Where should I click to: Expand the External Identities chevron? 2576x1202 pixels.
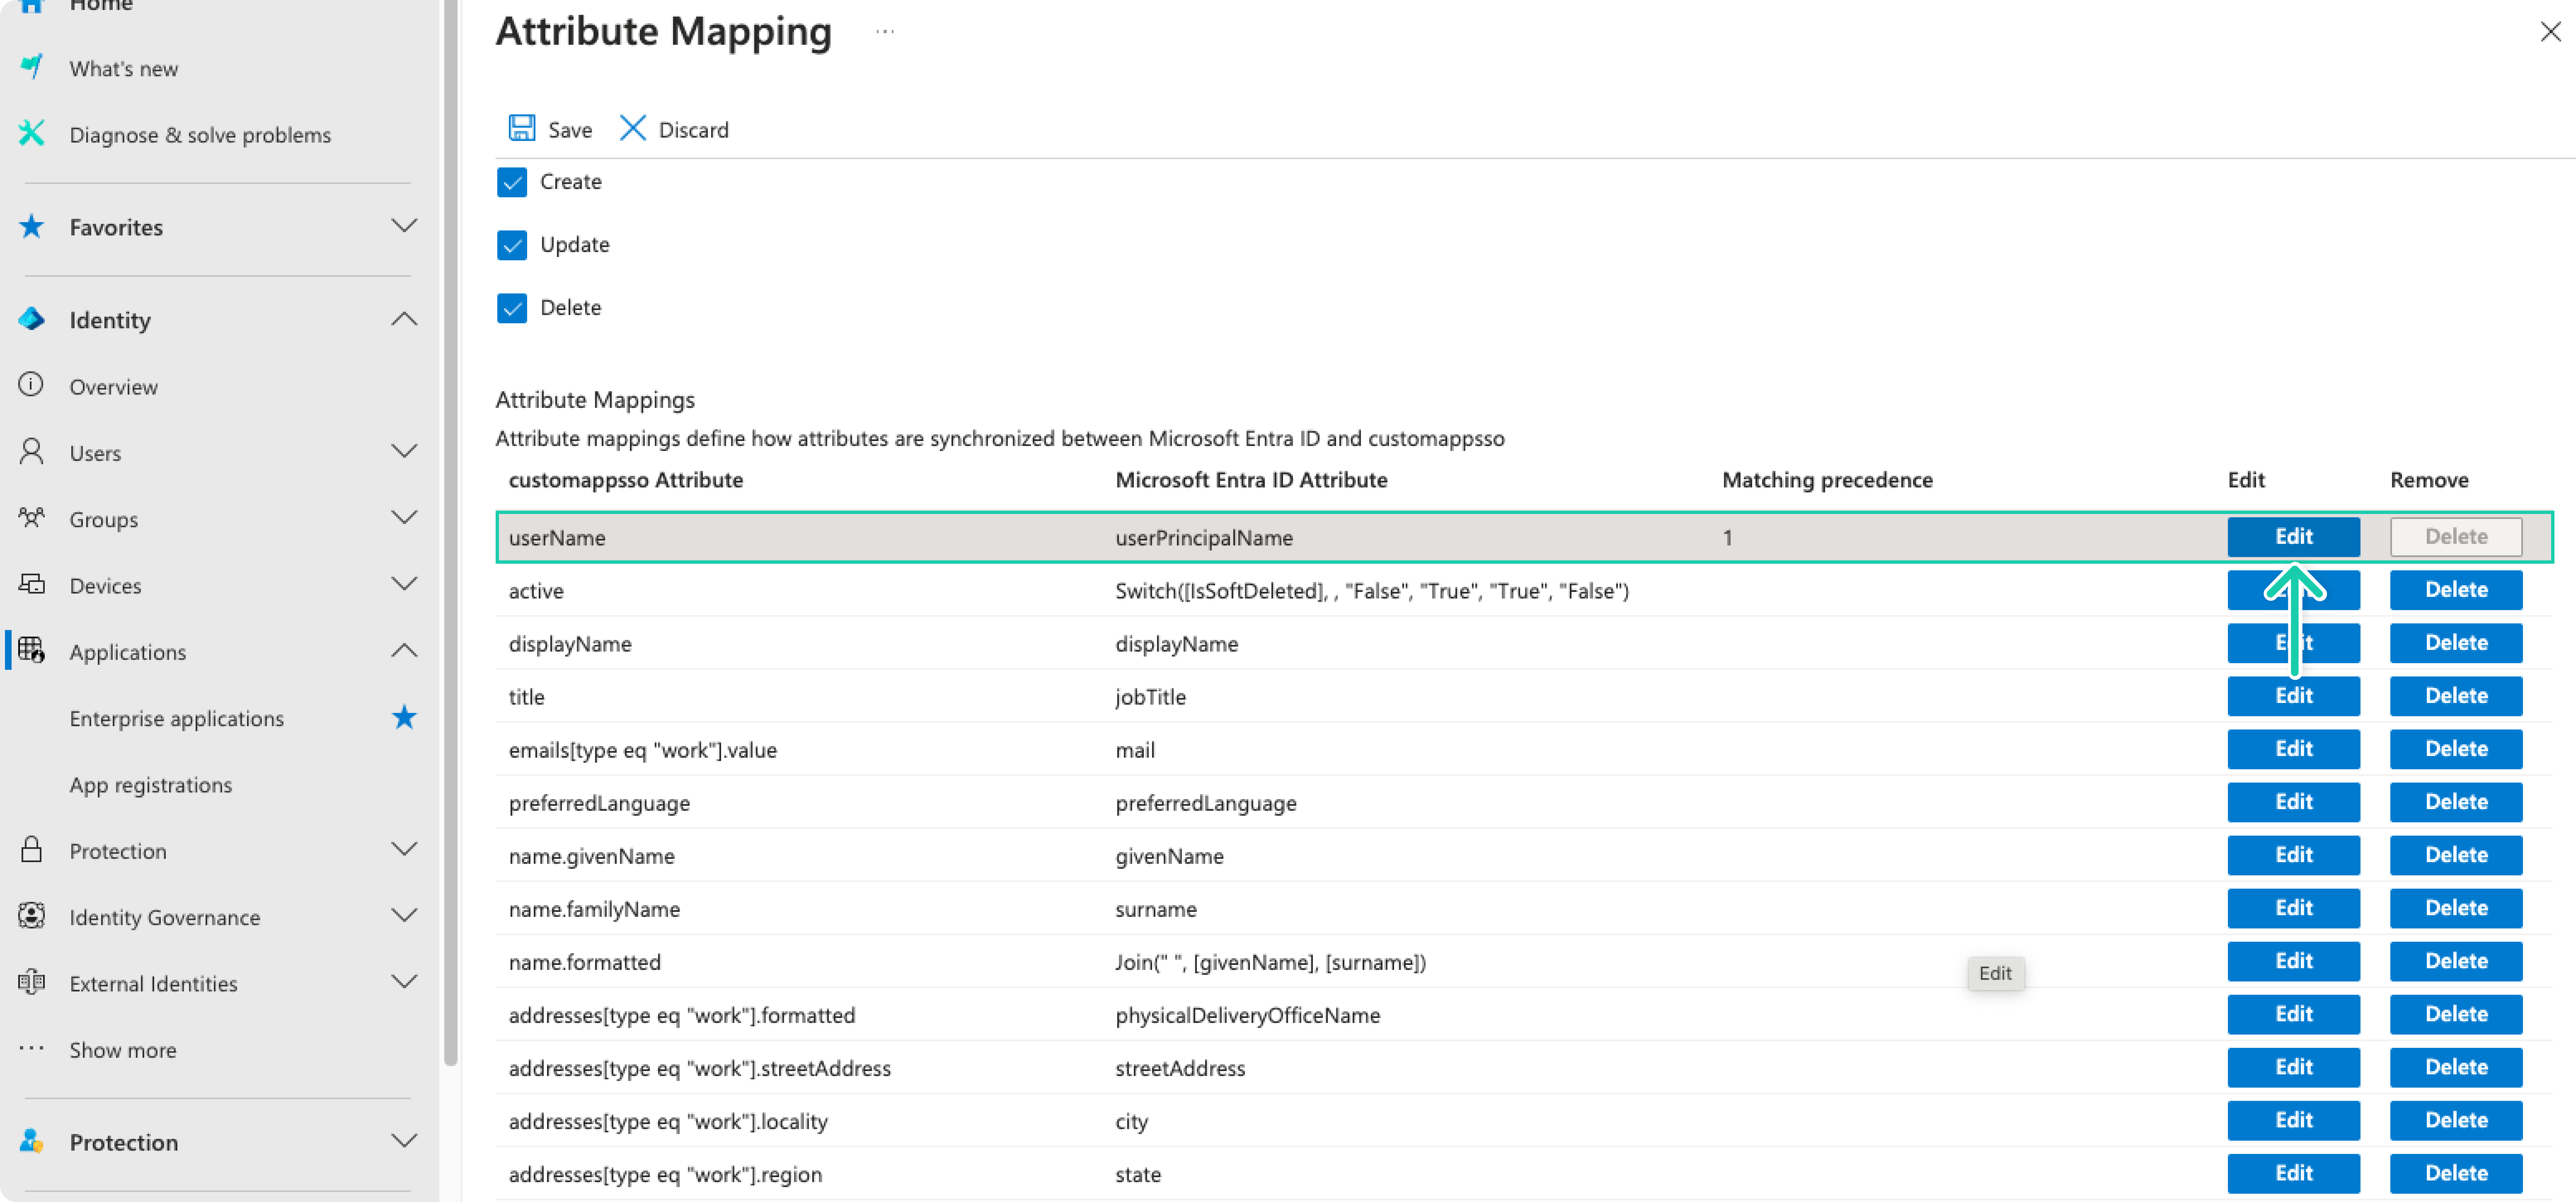pos(404,982)
